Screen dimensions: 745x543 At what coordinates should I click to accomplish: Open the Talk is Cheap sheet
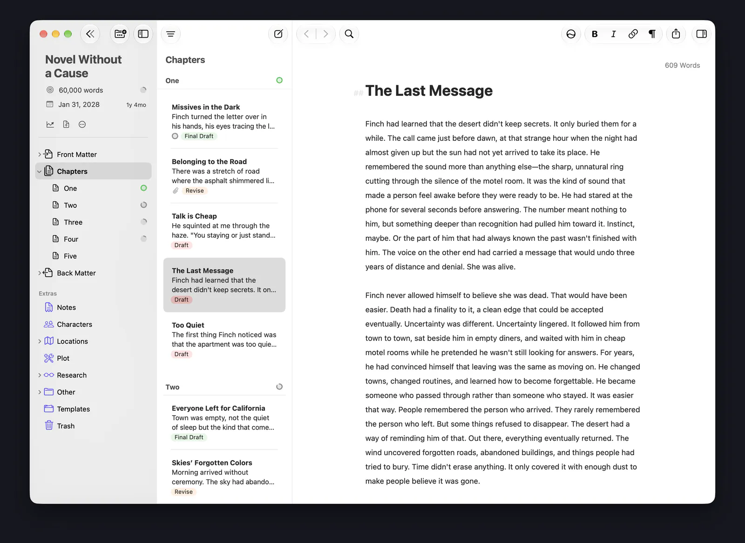coord(224,231)
